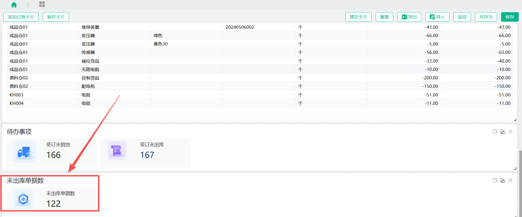
Task: Click the 添加已有卡片 button
Action: click(x=21, y=17)
